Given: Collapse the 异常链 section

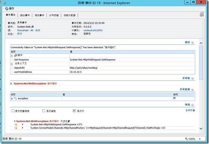Looking at the screenshot, I should point(193,79).
